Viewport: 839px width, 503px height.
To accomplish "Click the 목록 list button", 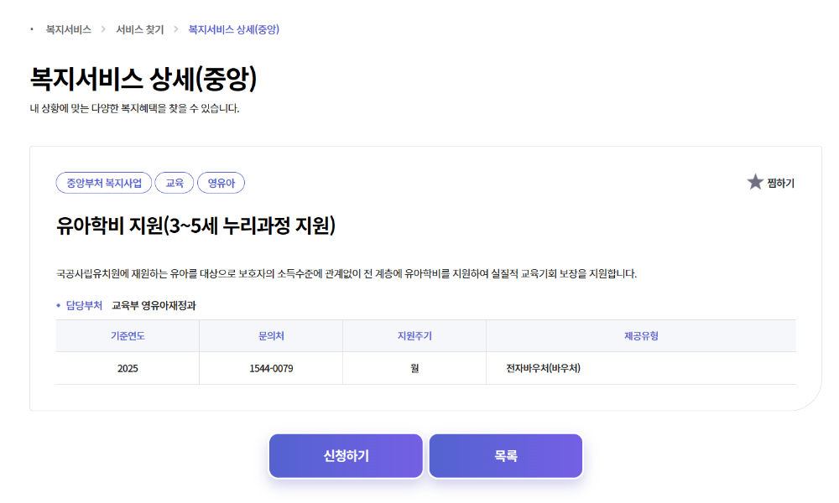I will tap(506, 455).
